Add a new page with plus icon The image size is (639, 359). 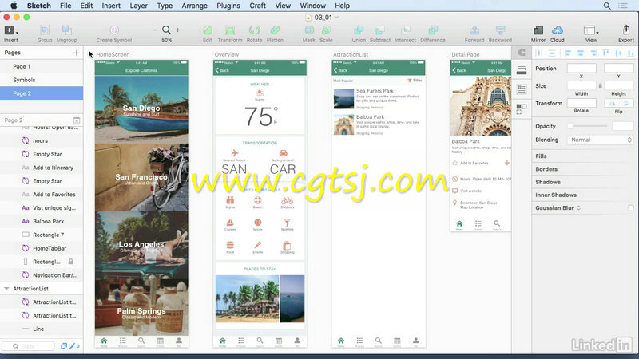[x=76, y=53]
